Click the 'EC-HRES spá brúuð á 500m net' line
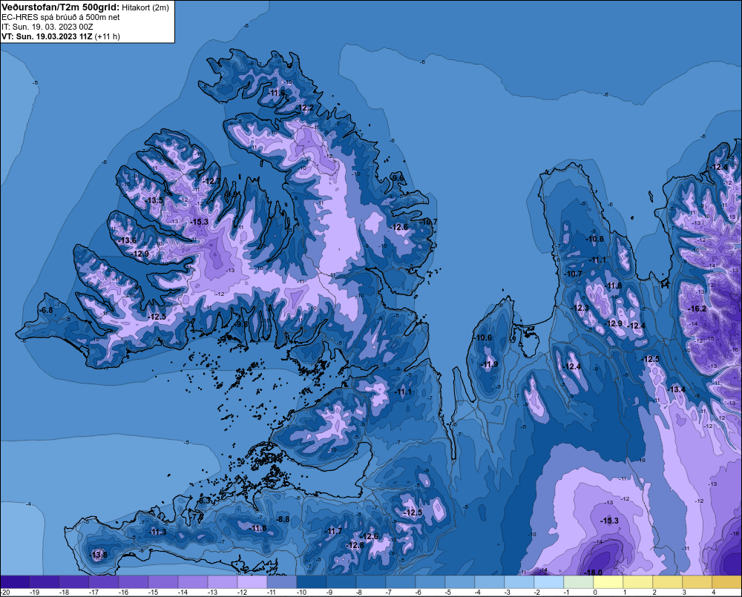This screenshot has width=742, height=597. 61,17
